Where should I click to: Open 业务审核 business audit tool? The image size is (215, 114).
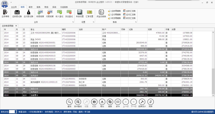5,14
